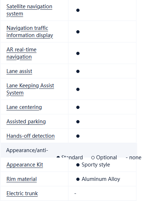Click standard dot for Assisted parking row
154x201 pixels.
tap(78, 122)
